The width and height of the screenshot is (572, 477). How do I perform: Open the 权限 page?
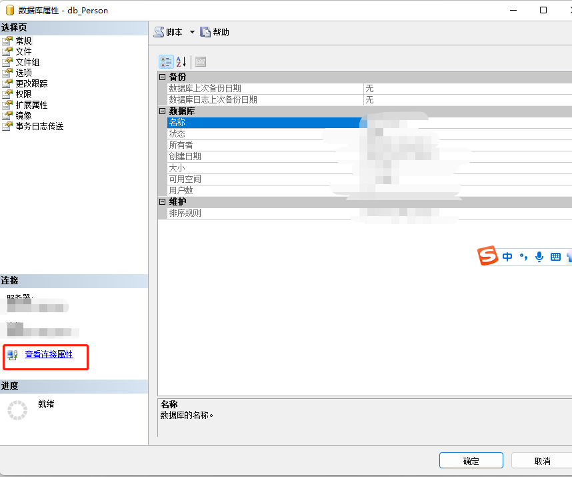pyautogui.click(x=23, y=94)
